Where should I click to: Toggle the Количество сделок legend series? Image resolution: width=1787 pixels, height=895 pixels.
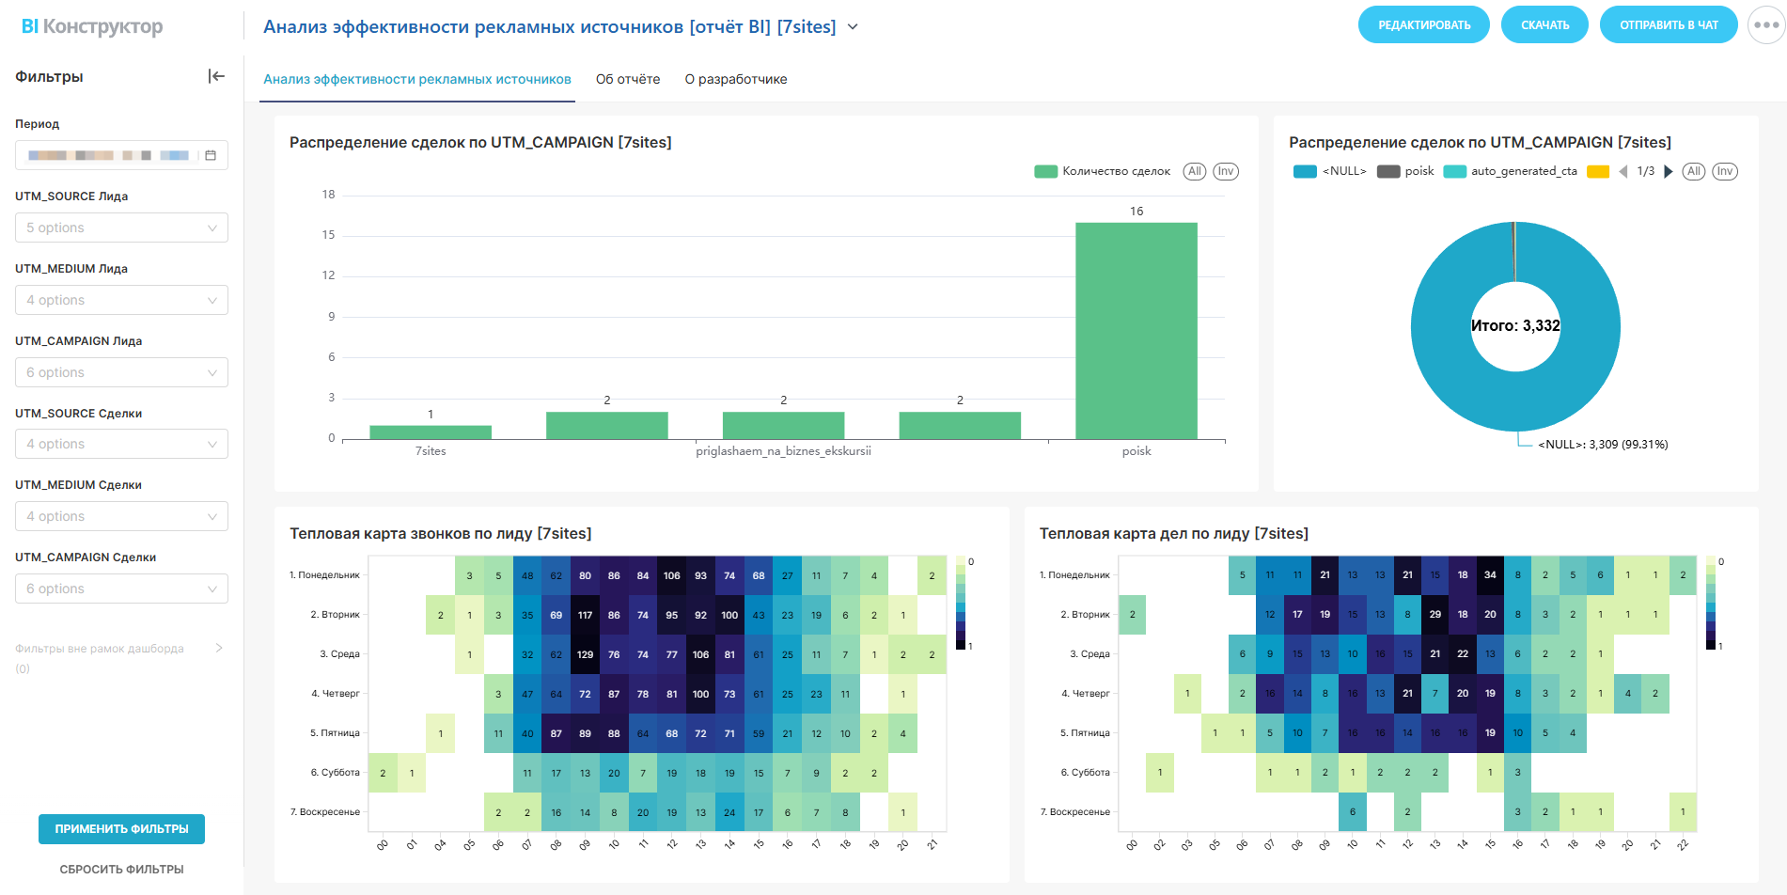1102,171
